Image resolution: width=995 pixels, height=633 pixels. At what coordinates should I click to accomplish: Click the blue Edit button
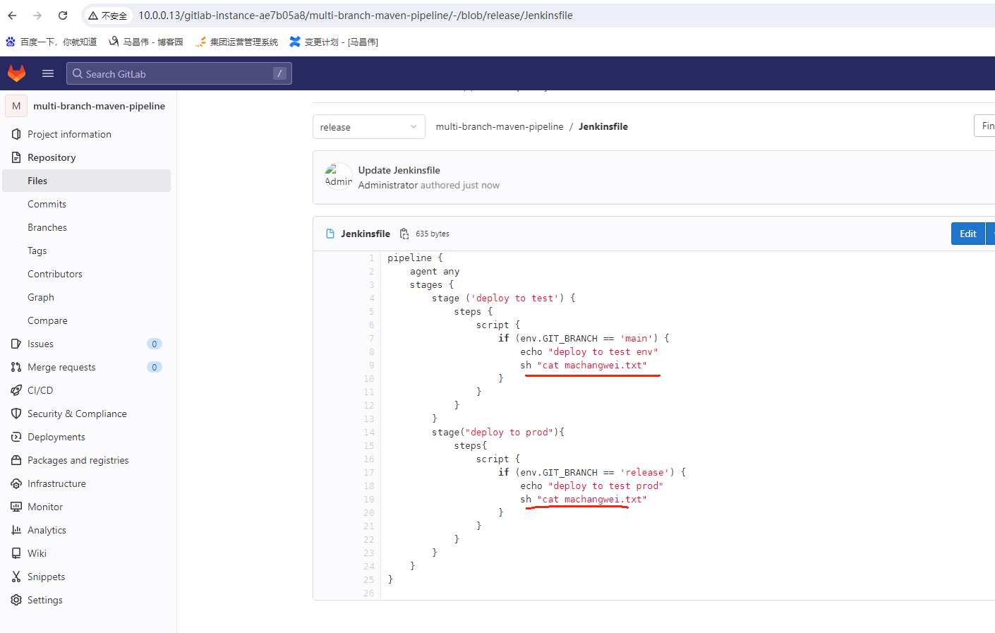pyautogui.click(x=967, y=234)
